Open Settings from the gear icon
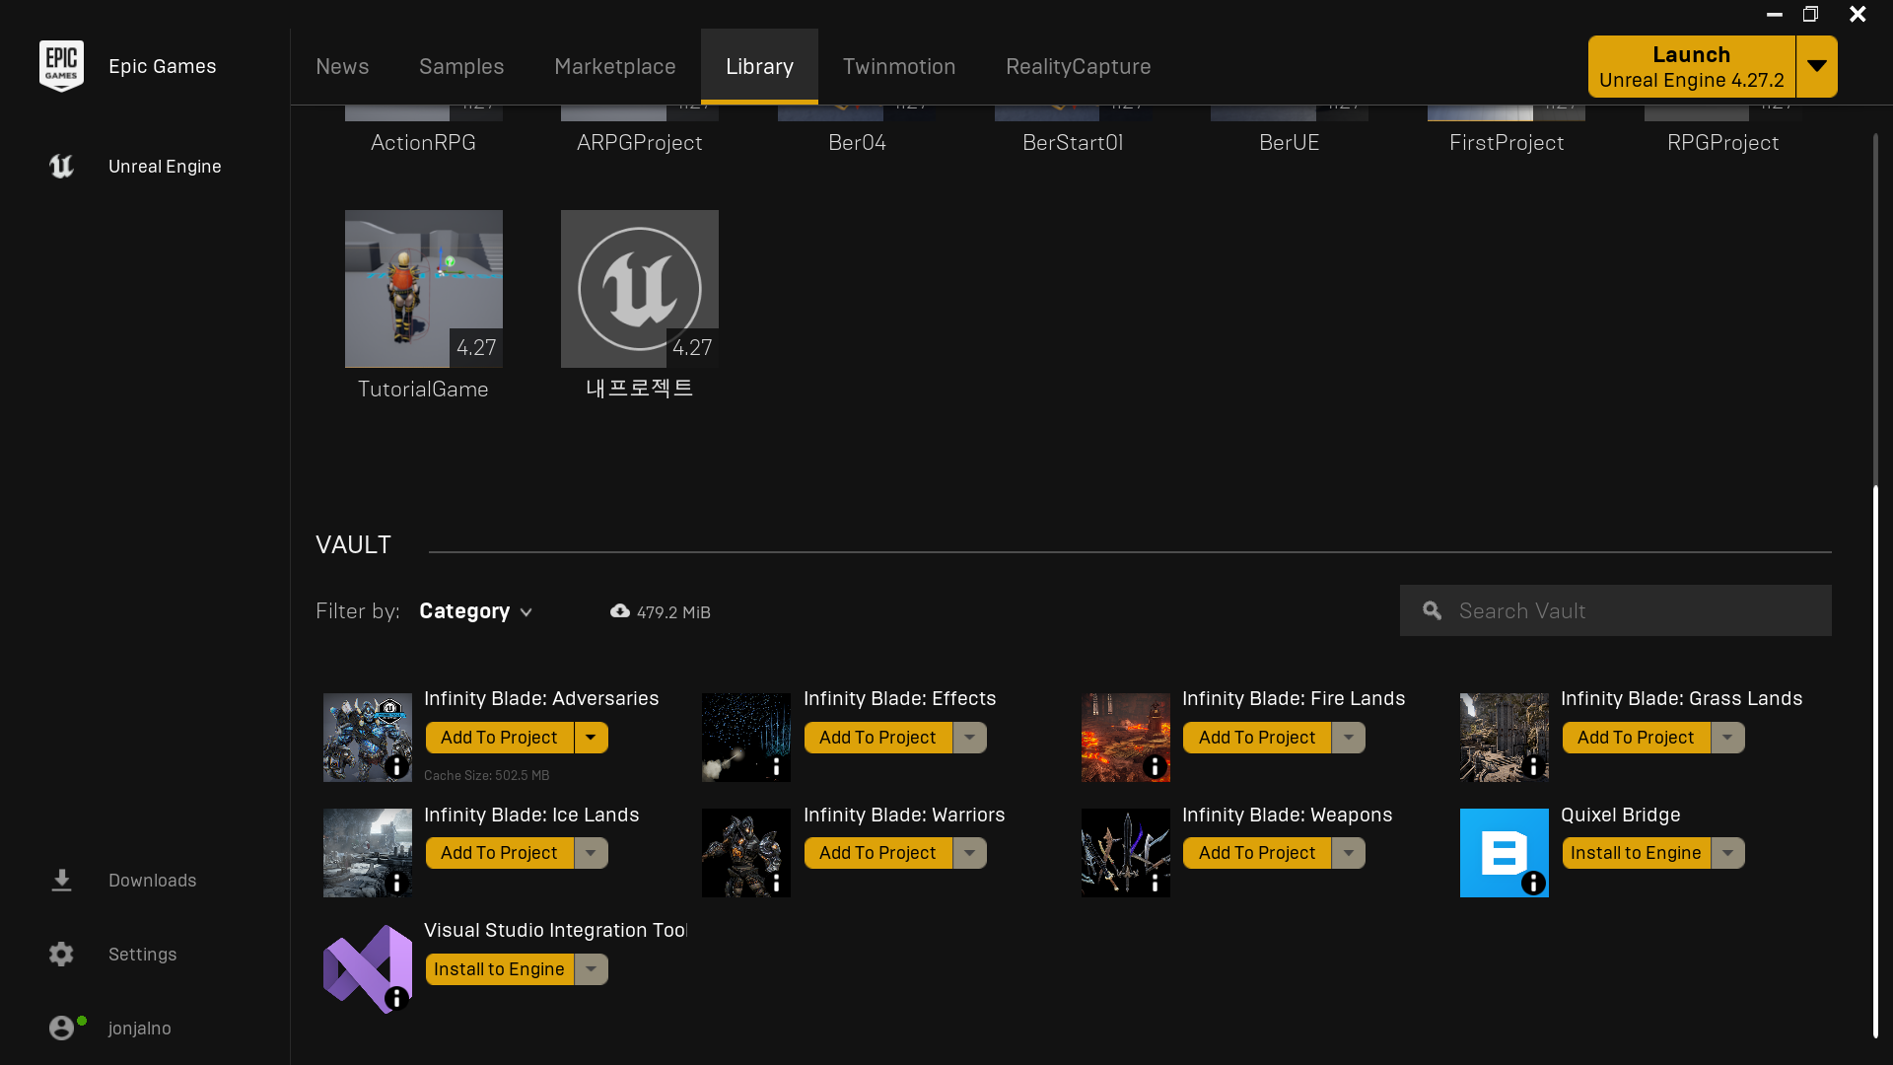The height and width of the screenshot is (1065, 1893). tap(61, 954)
